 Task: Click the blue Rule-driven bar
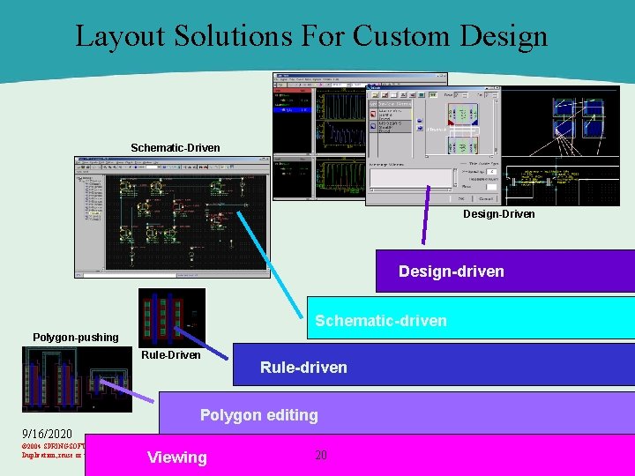coord(434,365)
